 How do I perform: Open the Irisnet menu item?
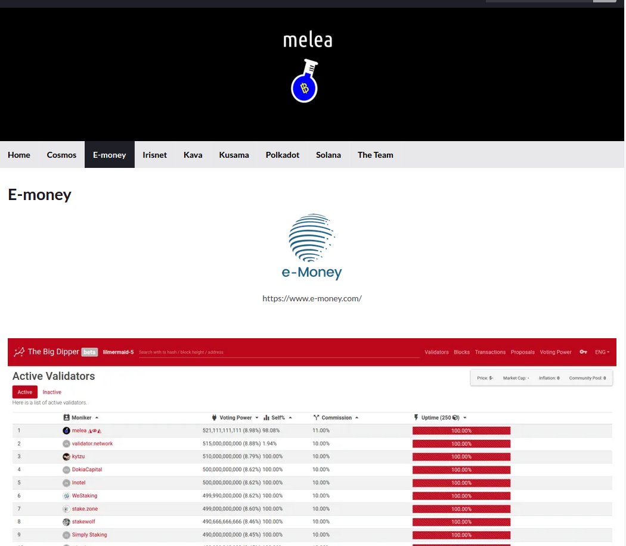click(154, 155)
